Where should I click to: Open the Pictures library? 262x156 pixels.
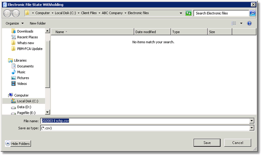23,78
